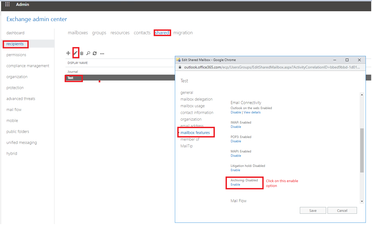
Task: Open permissions in left navigation
Action: [16, 55]
